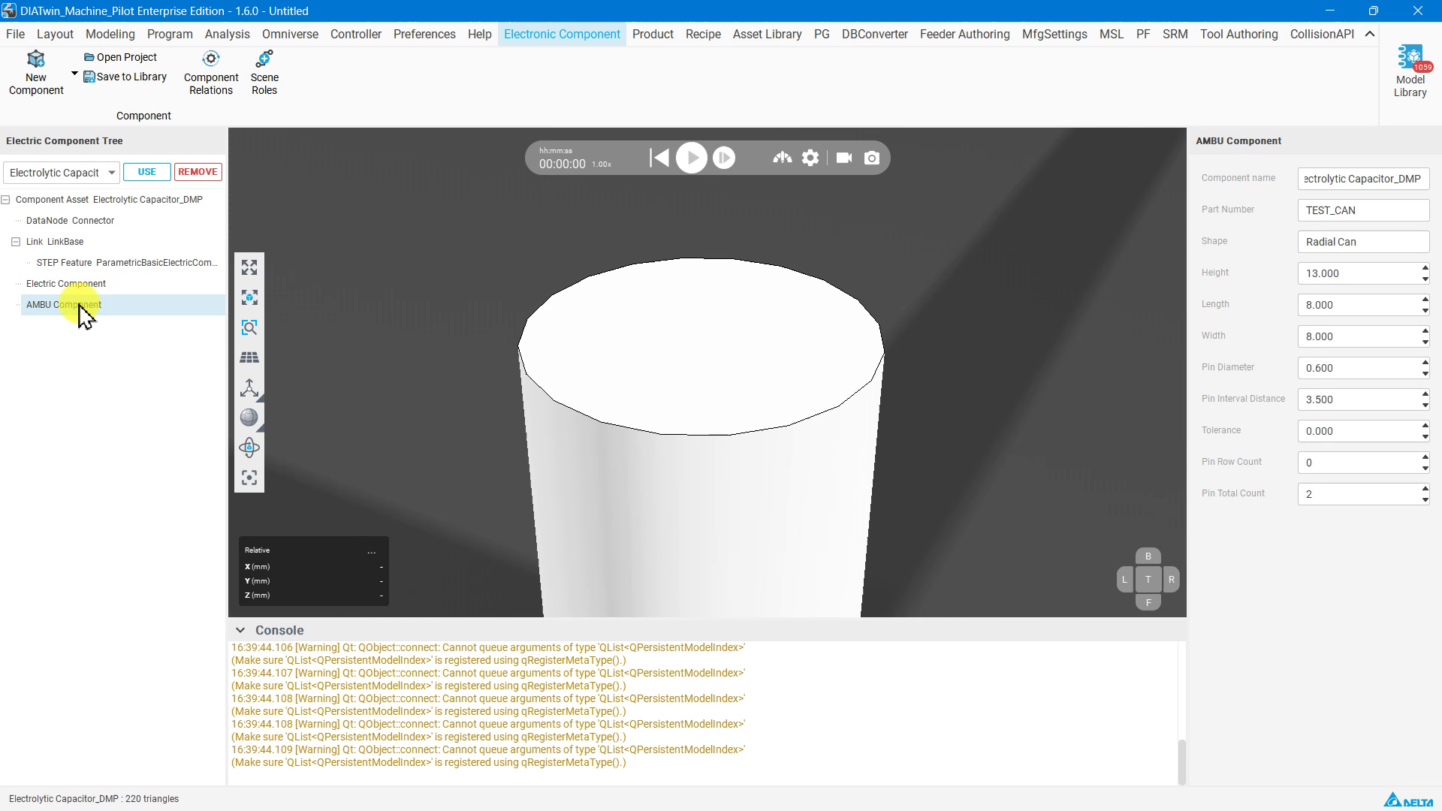
Task: Click the fit-all expand arrows icon
Action: tap(249, 267)
